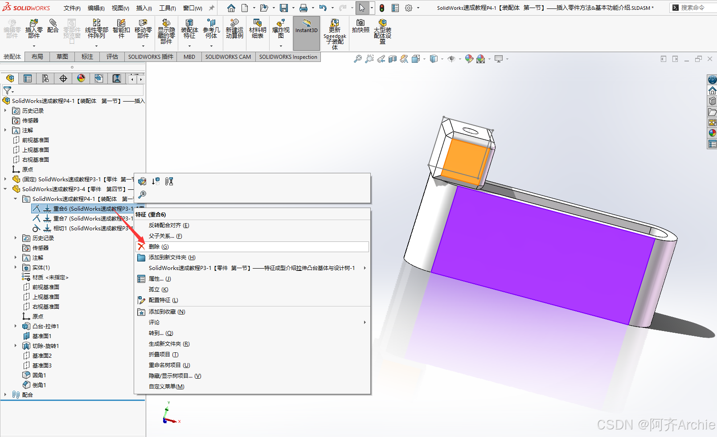Click the Smart Fasteners (智能扣件) icon
Viewport: 717px width, 437px height.
point(121,29)
